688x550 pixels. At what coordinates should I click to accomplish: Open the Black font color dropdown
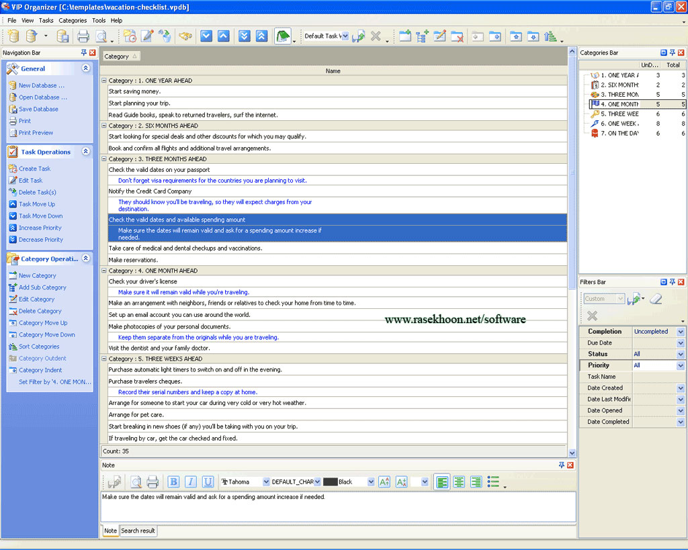click(371, 482)
